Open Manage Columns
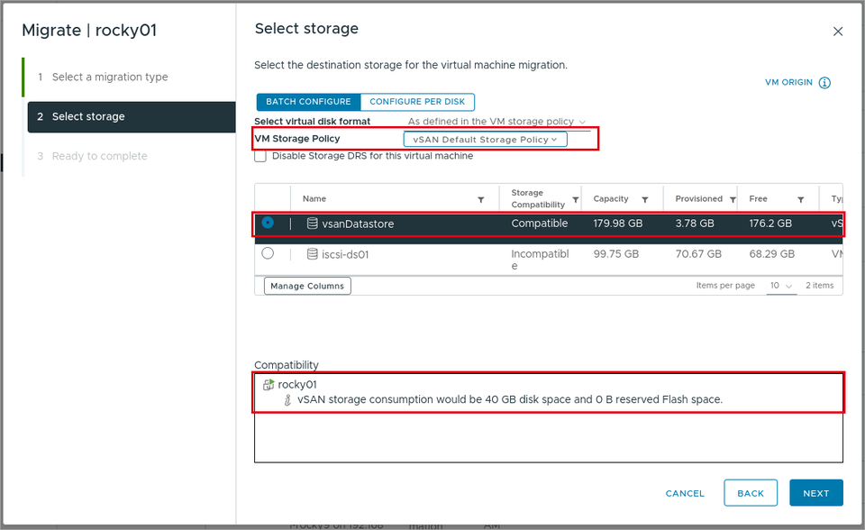The width and height of the screenshot is (865, 530). click(x=307, y=286)
